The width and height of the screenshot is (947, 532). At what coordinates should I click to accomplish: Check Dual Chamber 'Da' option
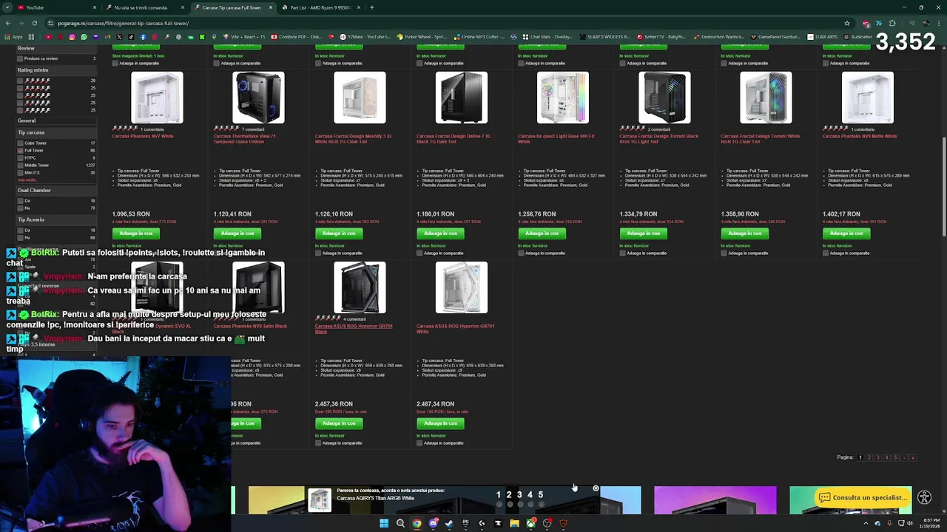point(20,201)
